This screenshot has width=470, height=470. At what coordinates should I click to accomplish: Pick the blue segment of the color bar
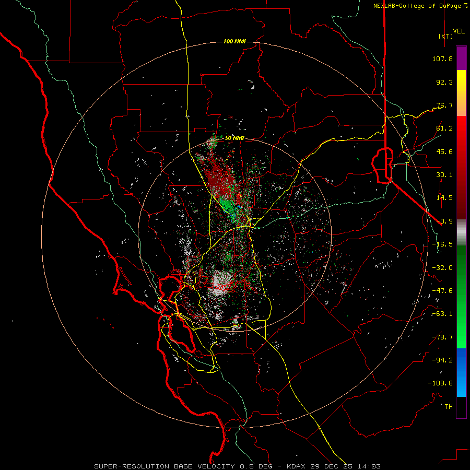click(461, 372)
